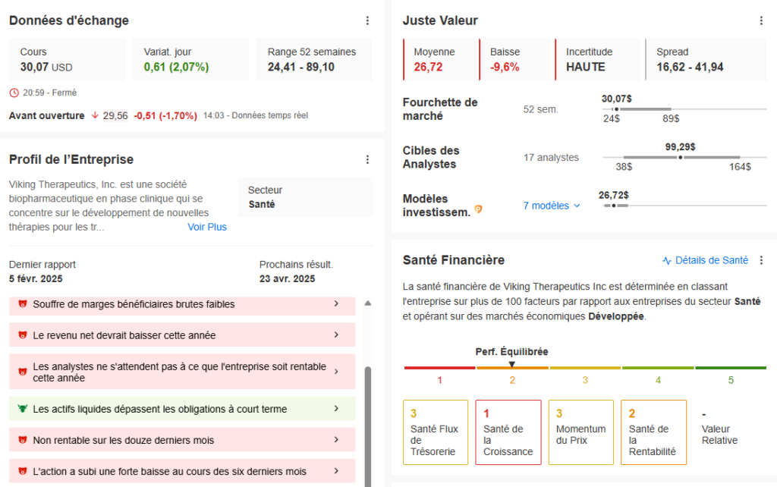
Task: Expand the Souffre de marges bénéficiaires row
Action: click(x=336, y=304)
